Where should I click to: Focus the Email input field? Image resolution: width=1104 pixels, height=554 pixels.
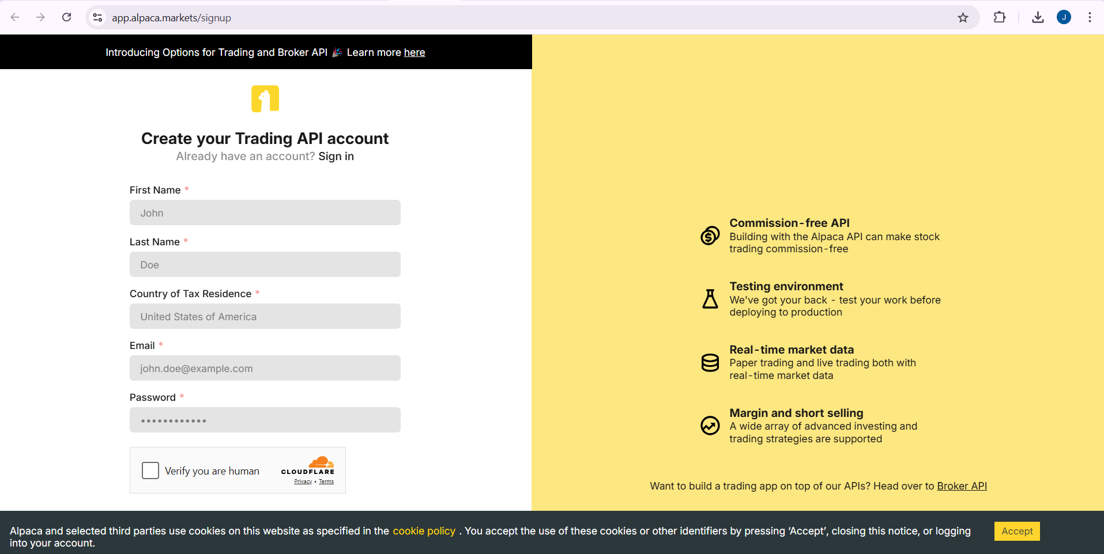pos(265,368)
